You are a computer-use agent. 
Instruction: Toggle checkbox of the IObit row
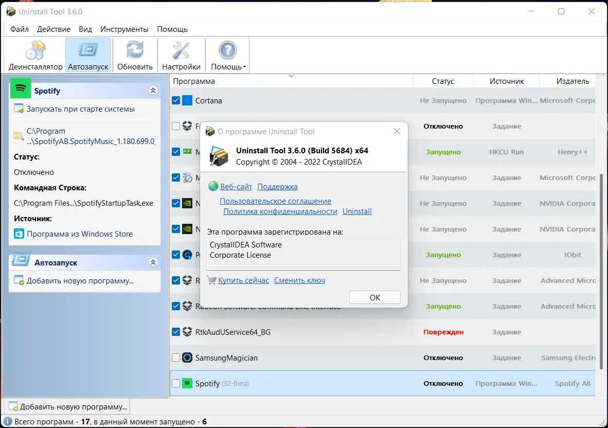pos(175,255)
